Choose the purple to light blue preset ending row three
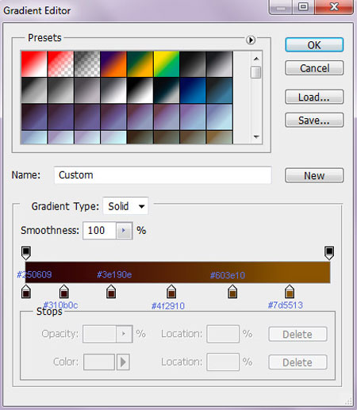357x410 pixels. pyautogui.click(x=219, y=117)
